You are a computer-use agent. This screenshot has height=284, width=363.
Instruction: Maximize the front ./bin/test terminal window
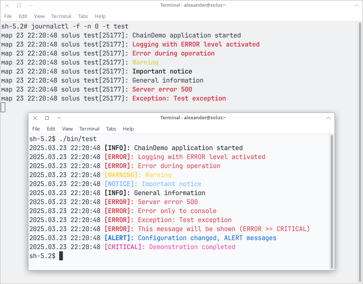click(x=47, y=118)
